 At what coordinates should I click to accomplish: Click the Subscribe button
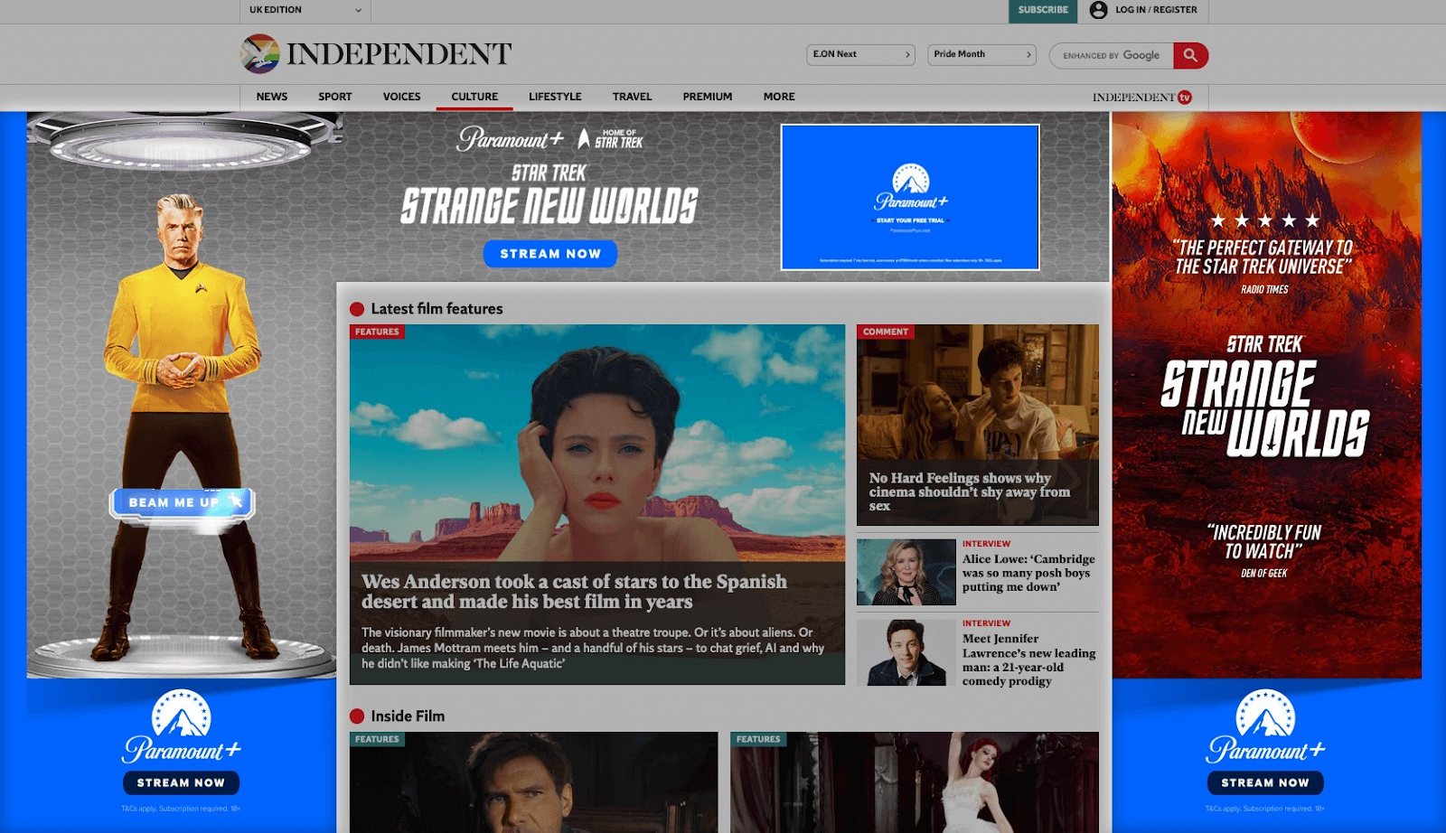[1043, 11]
